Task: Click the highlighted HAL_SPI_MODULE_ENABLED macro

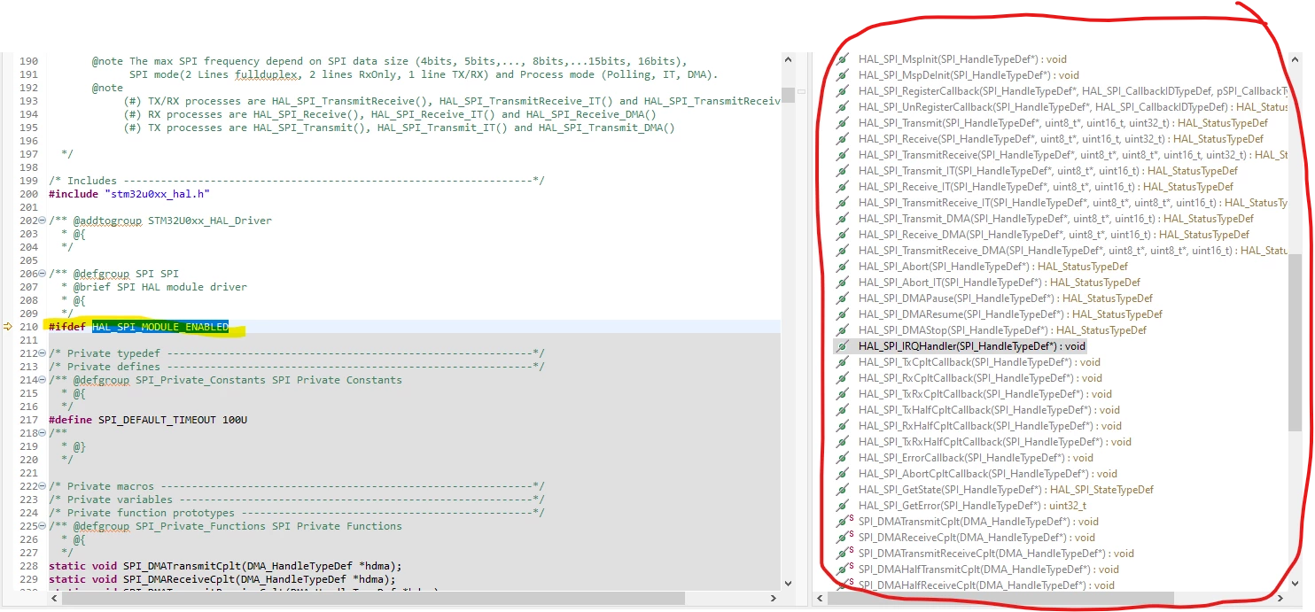Action: click(x=160, y=327)
